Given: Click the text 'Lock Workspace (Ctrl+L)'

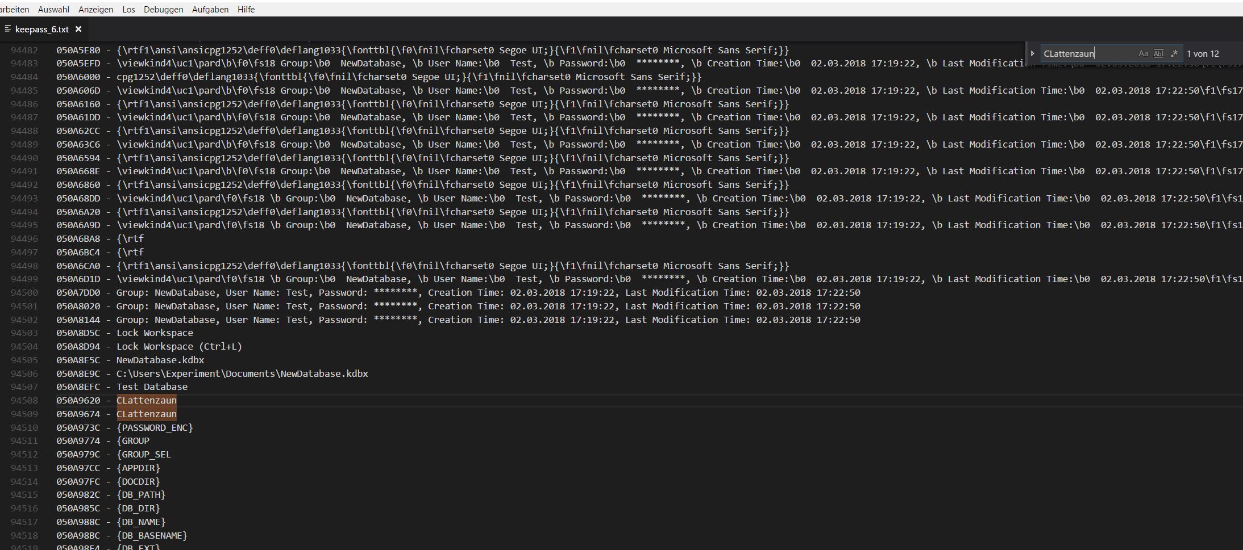Looking at the screenshot, I should (179, 346).
